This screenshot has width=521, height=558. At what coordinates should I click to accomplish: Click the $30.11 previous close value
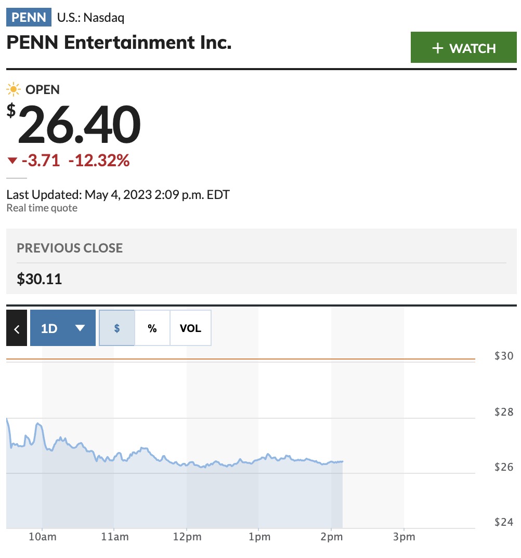pyautogui.click(x=39, y=279)
